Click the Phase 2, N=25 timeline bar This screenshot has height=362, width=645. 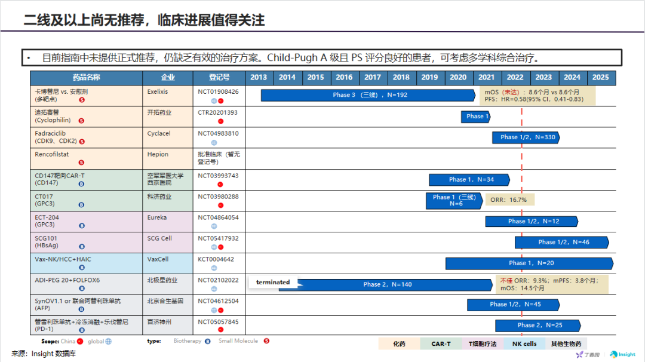tap(538, 326)
